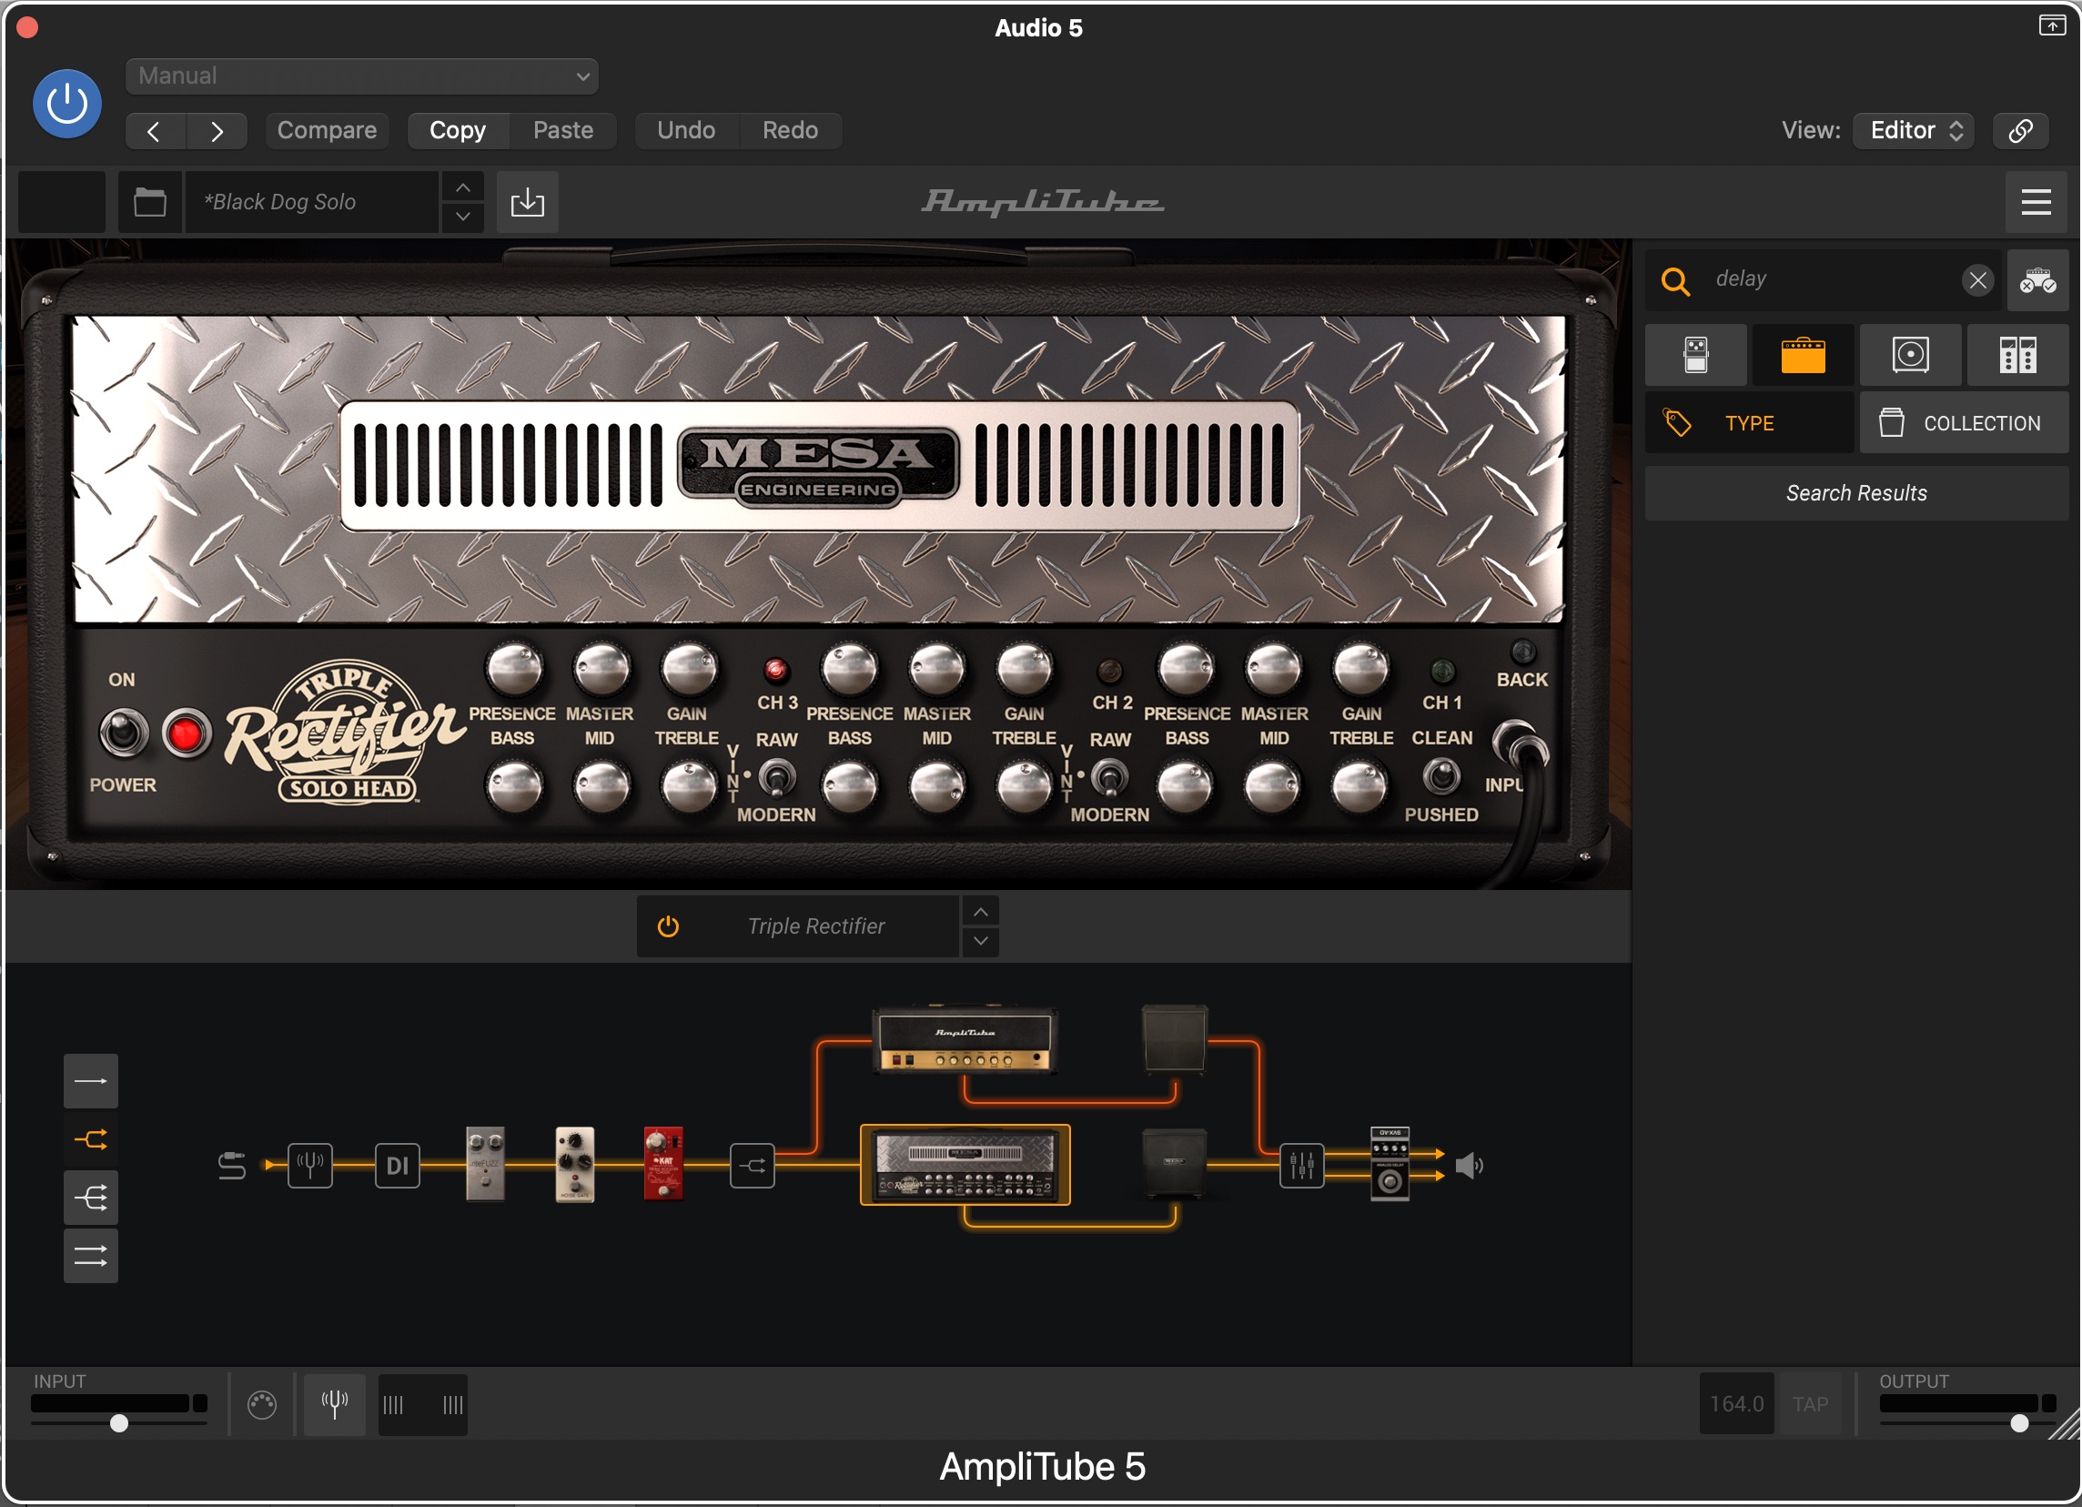
Task: Switch to previous amp model up chevron
Action: tap(981, 912)
